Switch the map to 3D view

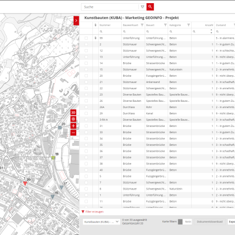pos(73,112)
